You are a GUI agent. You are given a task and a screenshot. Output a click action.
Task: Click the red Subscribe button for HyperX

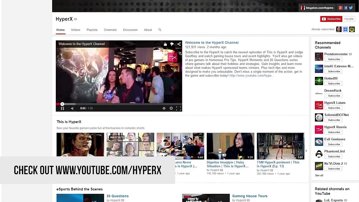pos(331,19)
